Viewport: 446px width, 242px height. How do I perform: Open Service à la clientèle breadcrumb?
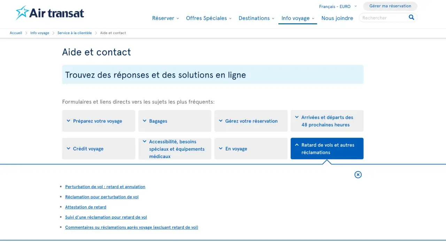[75, 33]
